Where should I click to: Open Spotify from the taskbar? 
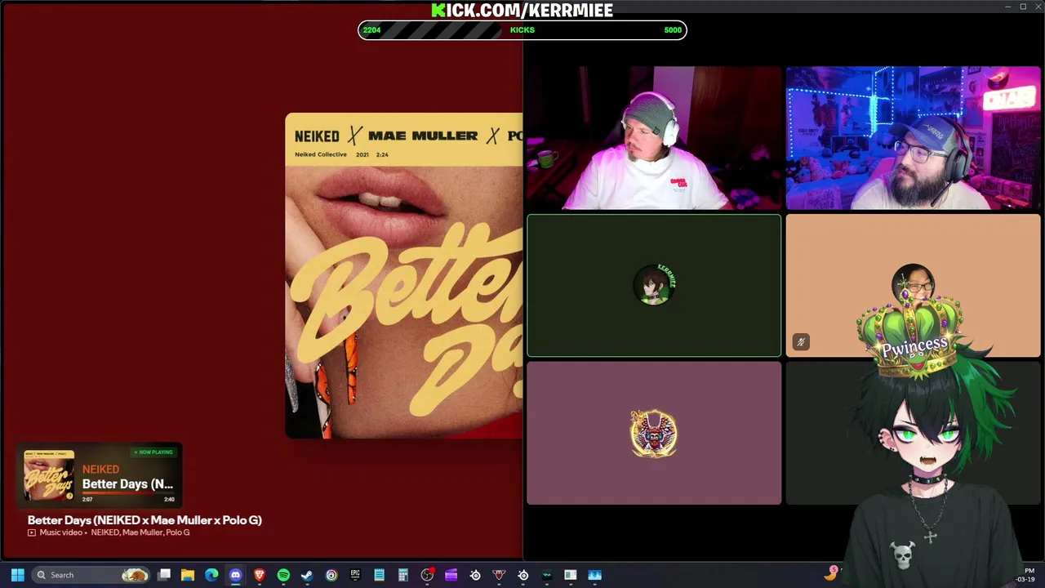283,575
